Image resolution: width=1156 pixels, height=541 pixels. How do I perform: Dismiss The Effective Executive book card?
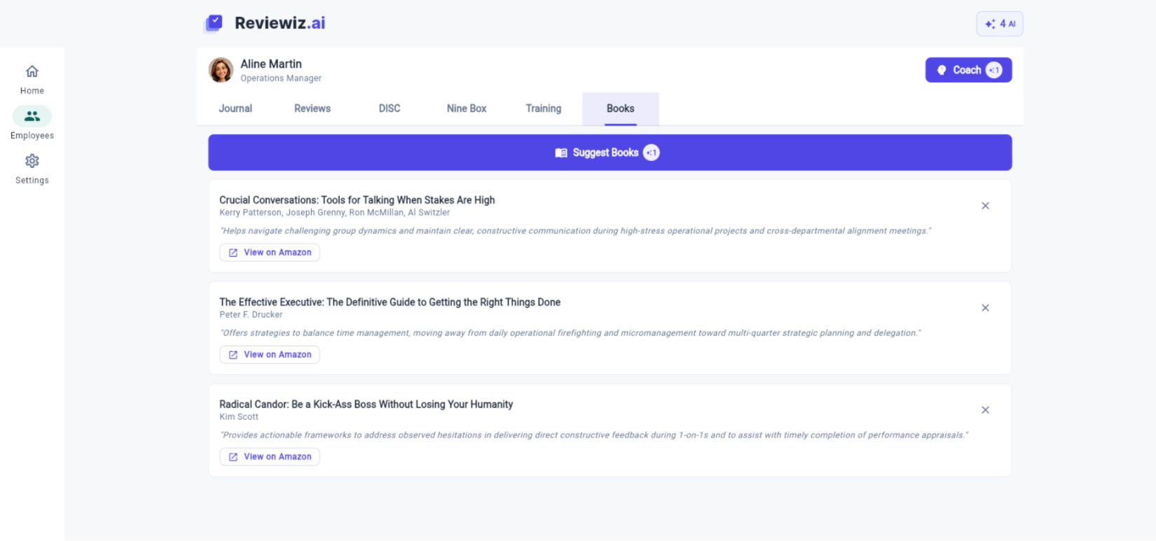click(x=985, y=308)
